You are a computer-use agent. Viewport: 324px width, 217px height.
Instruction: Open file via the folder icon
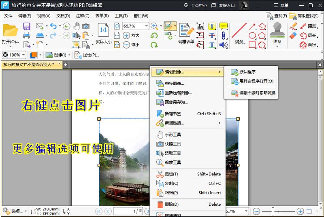10,30
